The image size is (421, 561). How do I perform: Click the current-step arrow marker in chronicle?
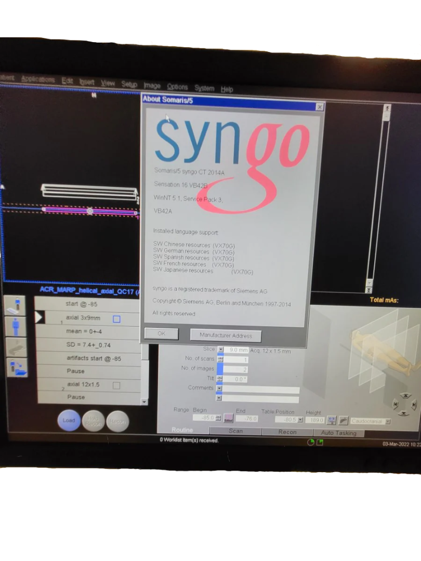pyautogui.click(x=38, y=317)
